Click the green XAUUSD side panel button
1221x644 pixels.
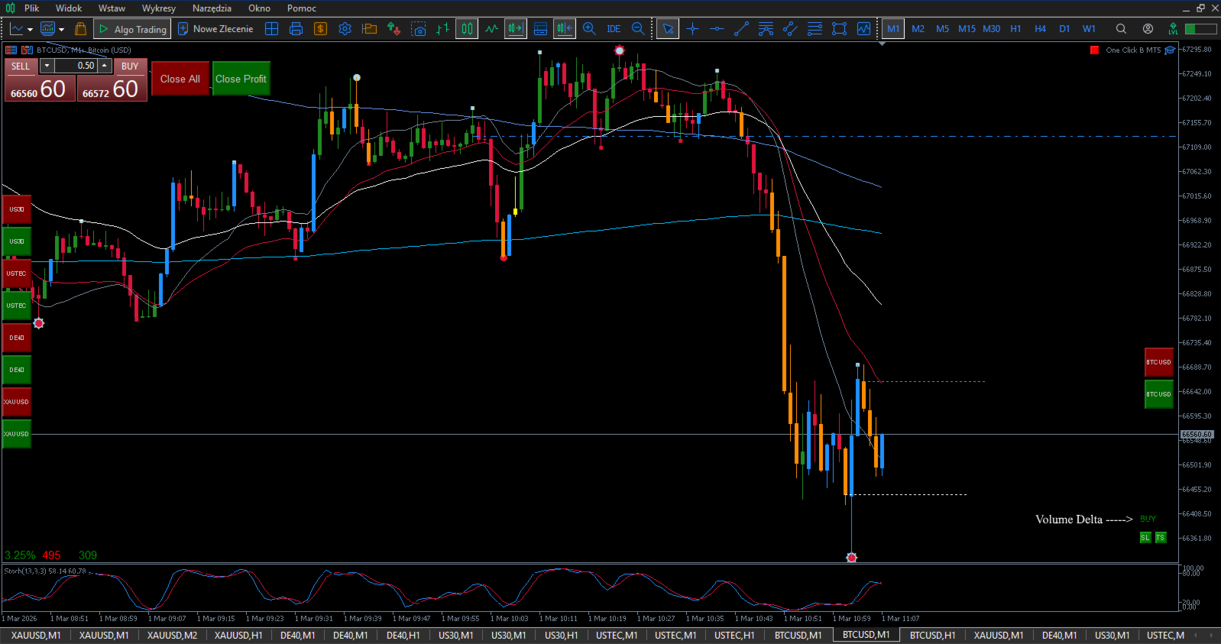[x=17, y=434]
